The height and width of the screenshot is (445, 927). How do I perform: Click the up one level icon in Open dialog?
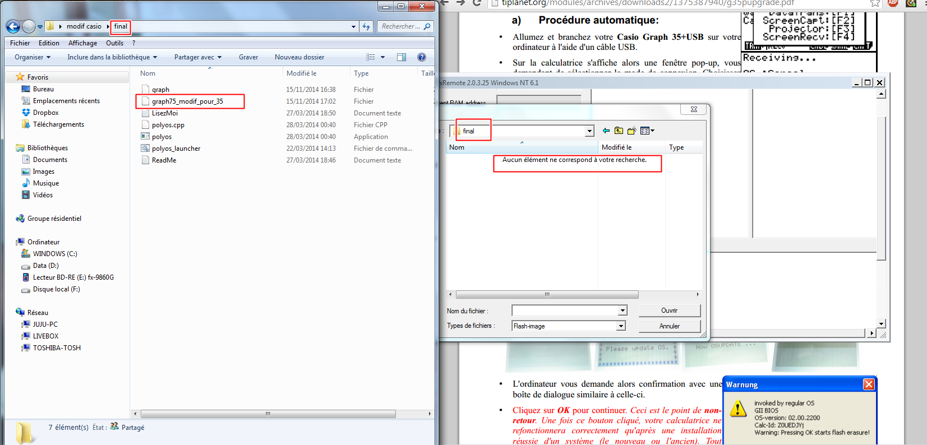(x=619, y=131)
